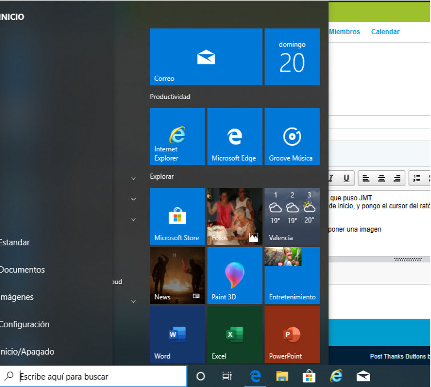The width and height of the screenshot is (431, 387).
Task: Expand the second chevron in the app list
Action: [133, 199]
